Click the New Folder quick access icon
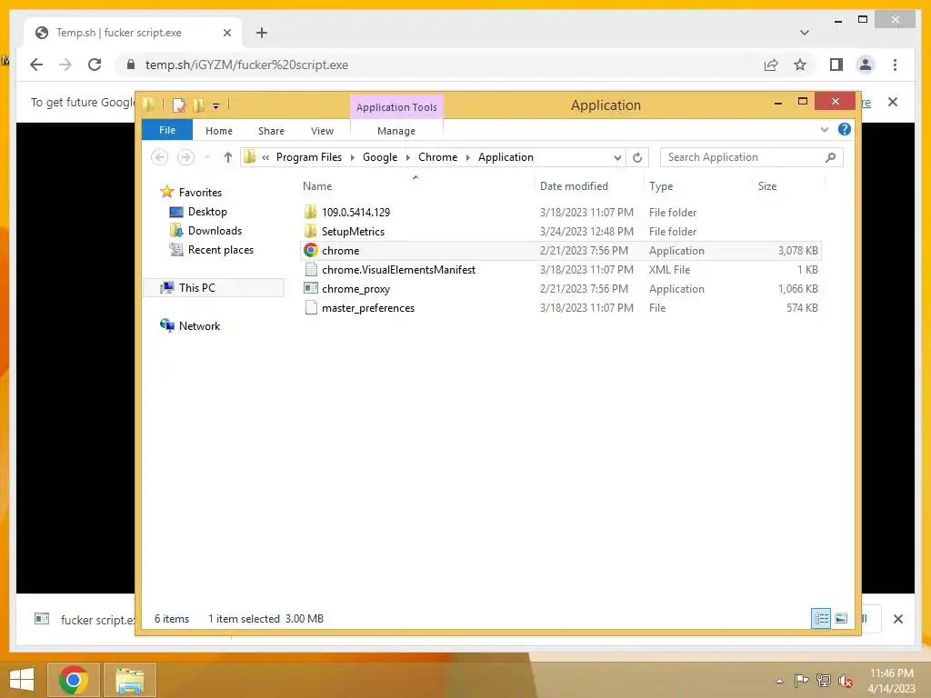 tap(199, 105)
